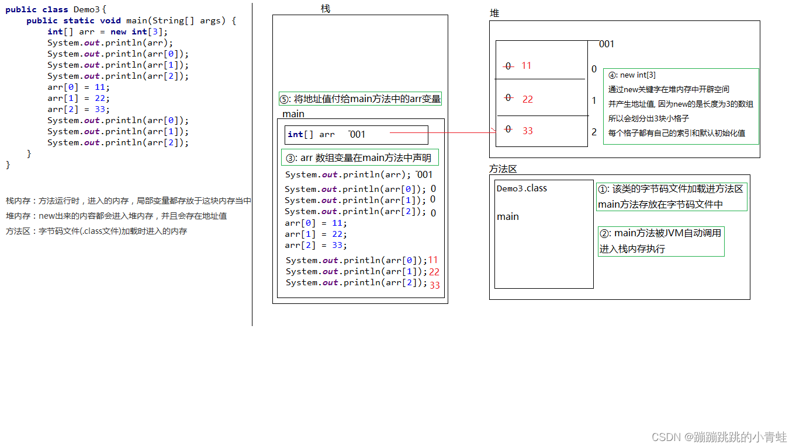
Task: Click the 'int[] arr = new int[3];' statement
Action: click(x=108, y=32)
